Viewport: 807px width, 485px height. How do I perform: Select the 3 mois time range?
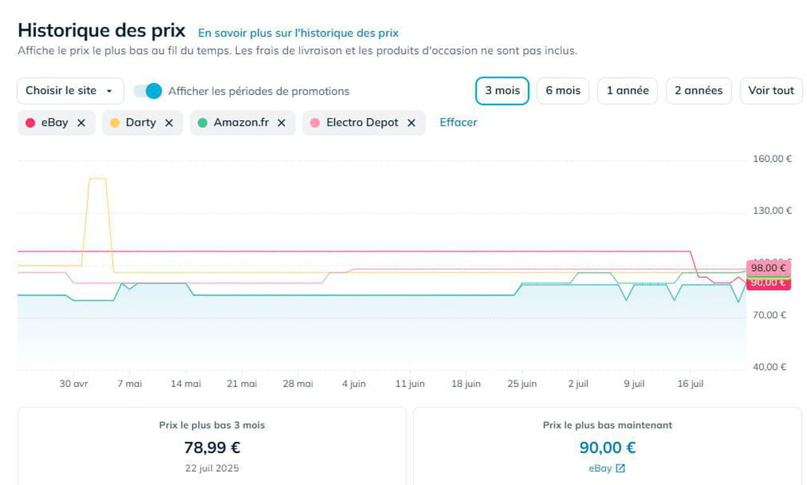click(502, 91)
